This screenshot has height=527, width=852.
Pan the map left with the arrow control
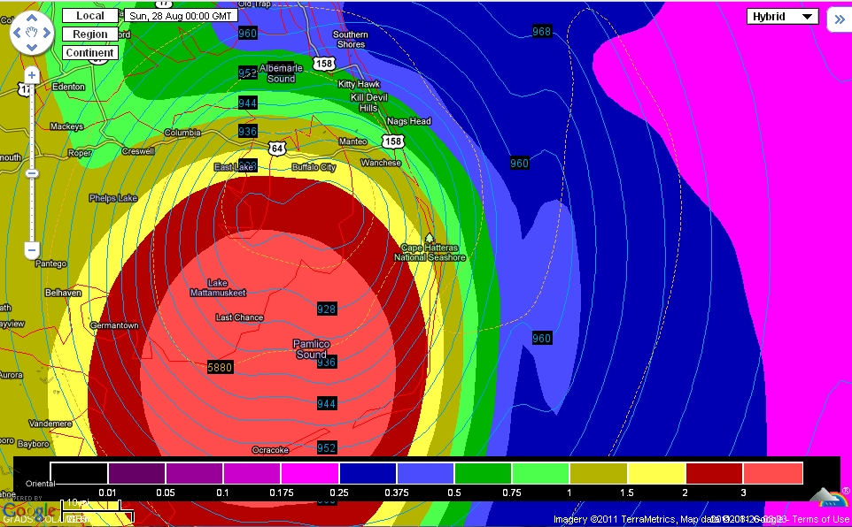(17, 33)
